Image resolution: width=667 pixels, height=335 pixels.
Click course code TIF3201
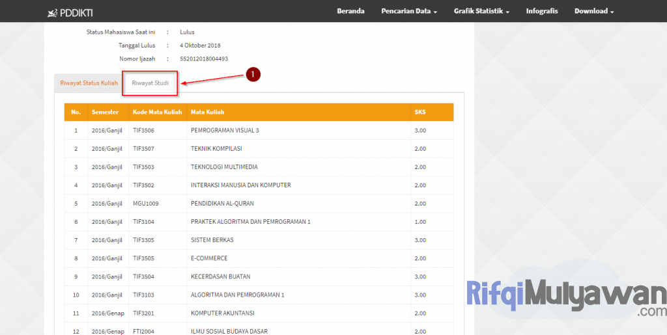pos(143,313)
